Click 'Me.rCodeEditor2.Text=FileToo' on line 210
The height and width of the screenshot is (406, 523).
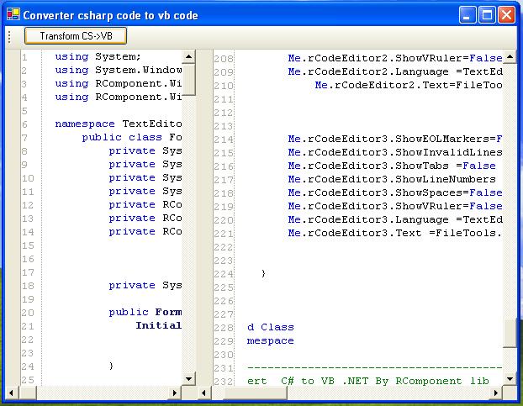[409, 85]
